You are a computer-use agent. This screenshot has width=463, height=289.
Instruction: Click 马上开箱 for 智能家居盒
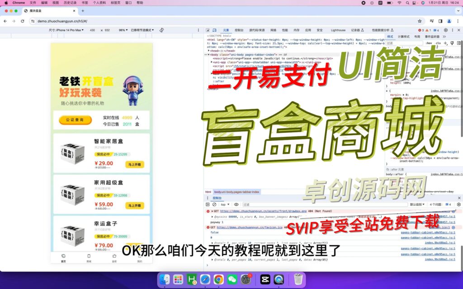pyautogui.click(x=135, y=164)
